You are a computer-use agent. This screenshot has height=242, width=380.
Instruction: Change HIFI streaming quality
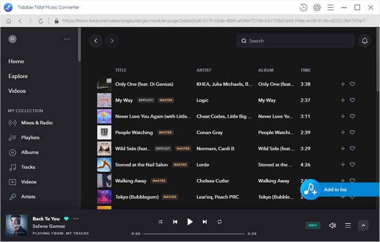coord(313,225)
